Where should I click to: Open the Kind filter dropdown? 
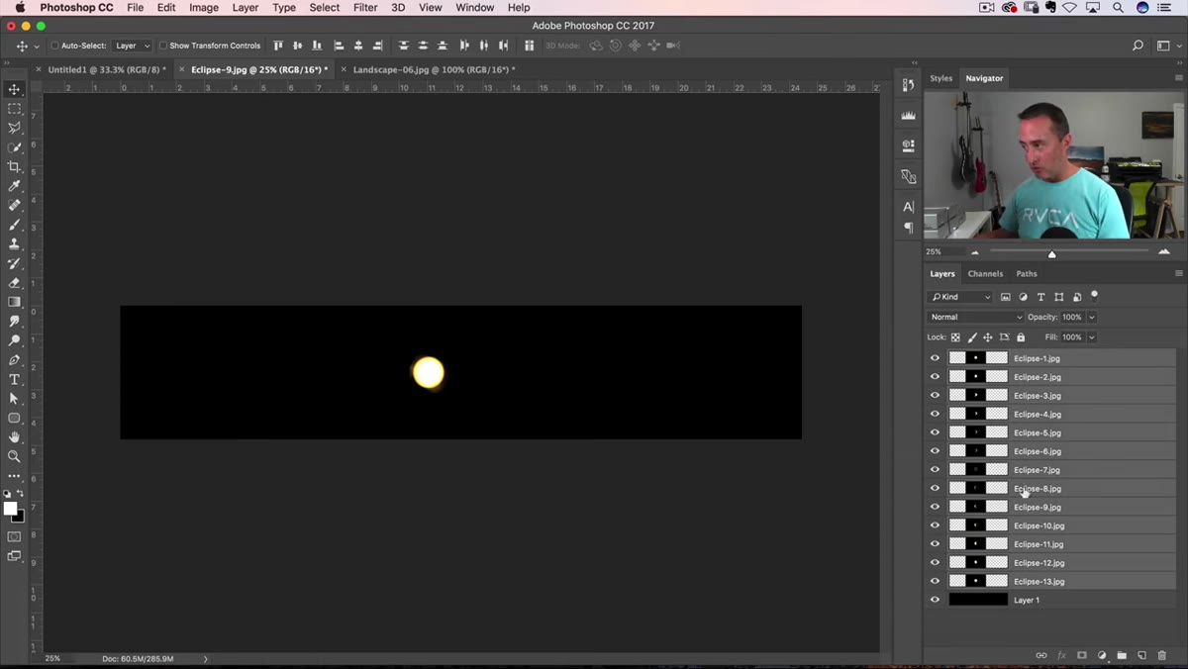[960, 297]
